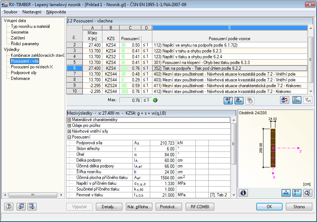This screenshot has height=222, width=317.
Task: Open cross-section info with the i icon
Action: [x=244, y=193]
